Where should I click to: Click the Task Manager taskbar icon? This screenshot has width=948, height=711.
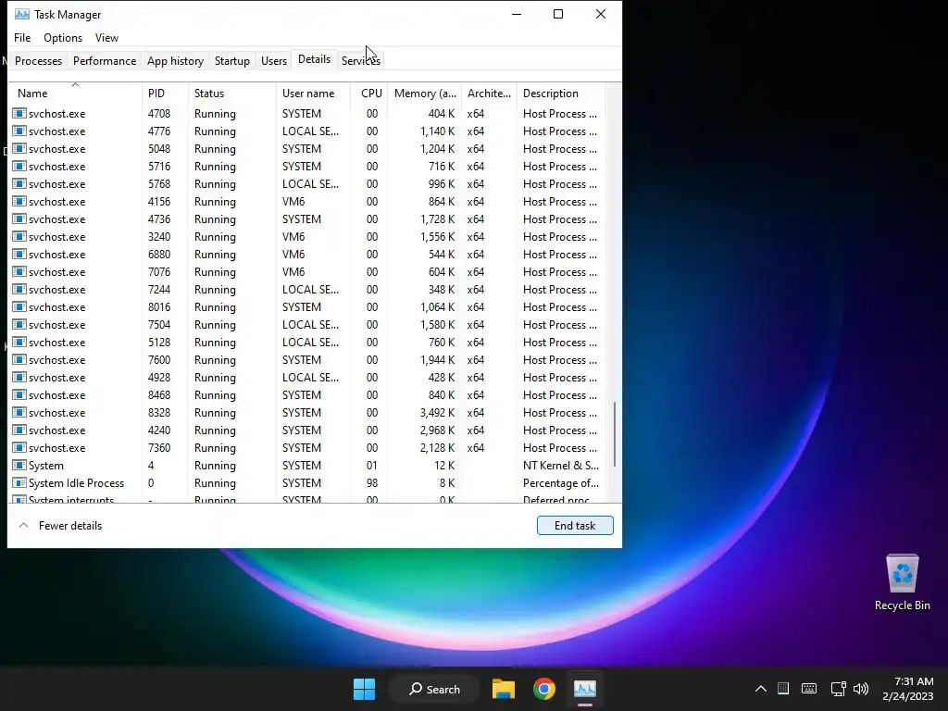tap(585, 689)
